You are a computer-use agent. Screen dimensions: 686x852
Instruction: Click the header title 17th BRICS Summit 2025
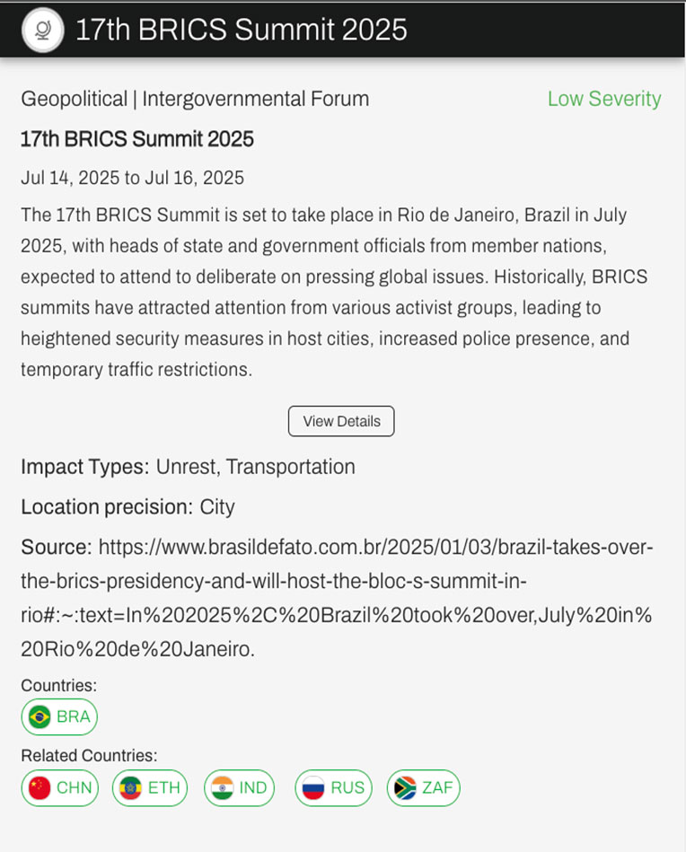(x=241, y=30)
